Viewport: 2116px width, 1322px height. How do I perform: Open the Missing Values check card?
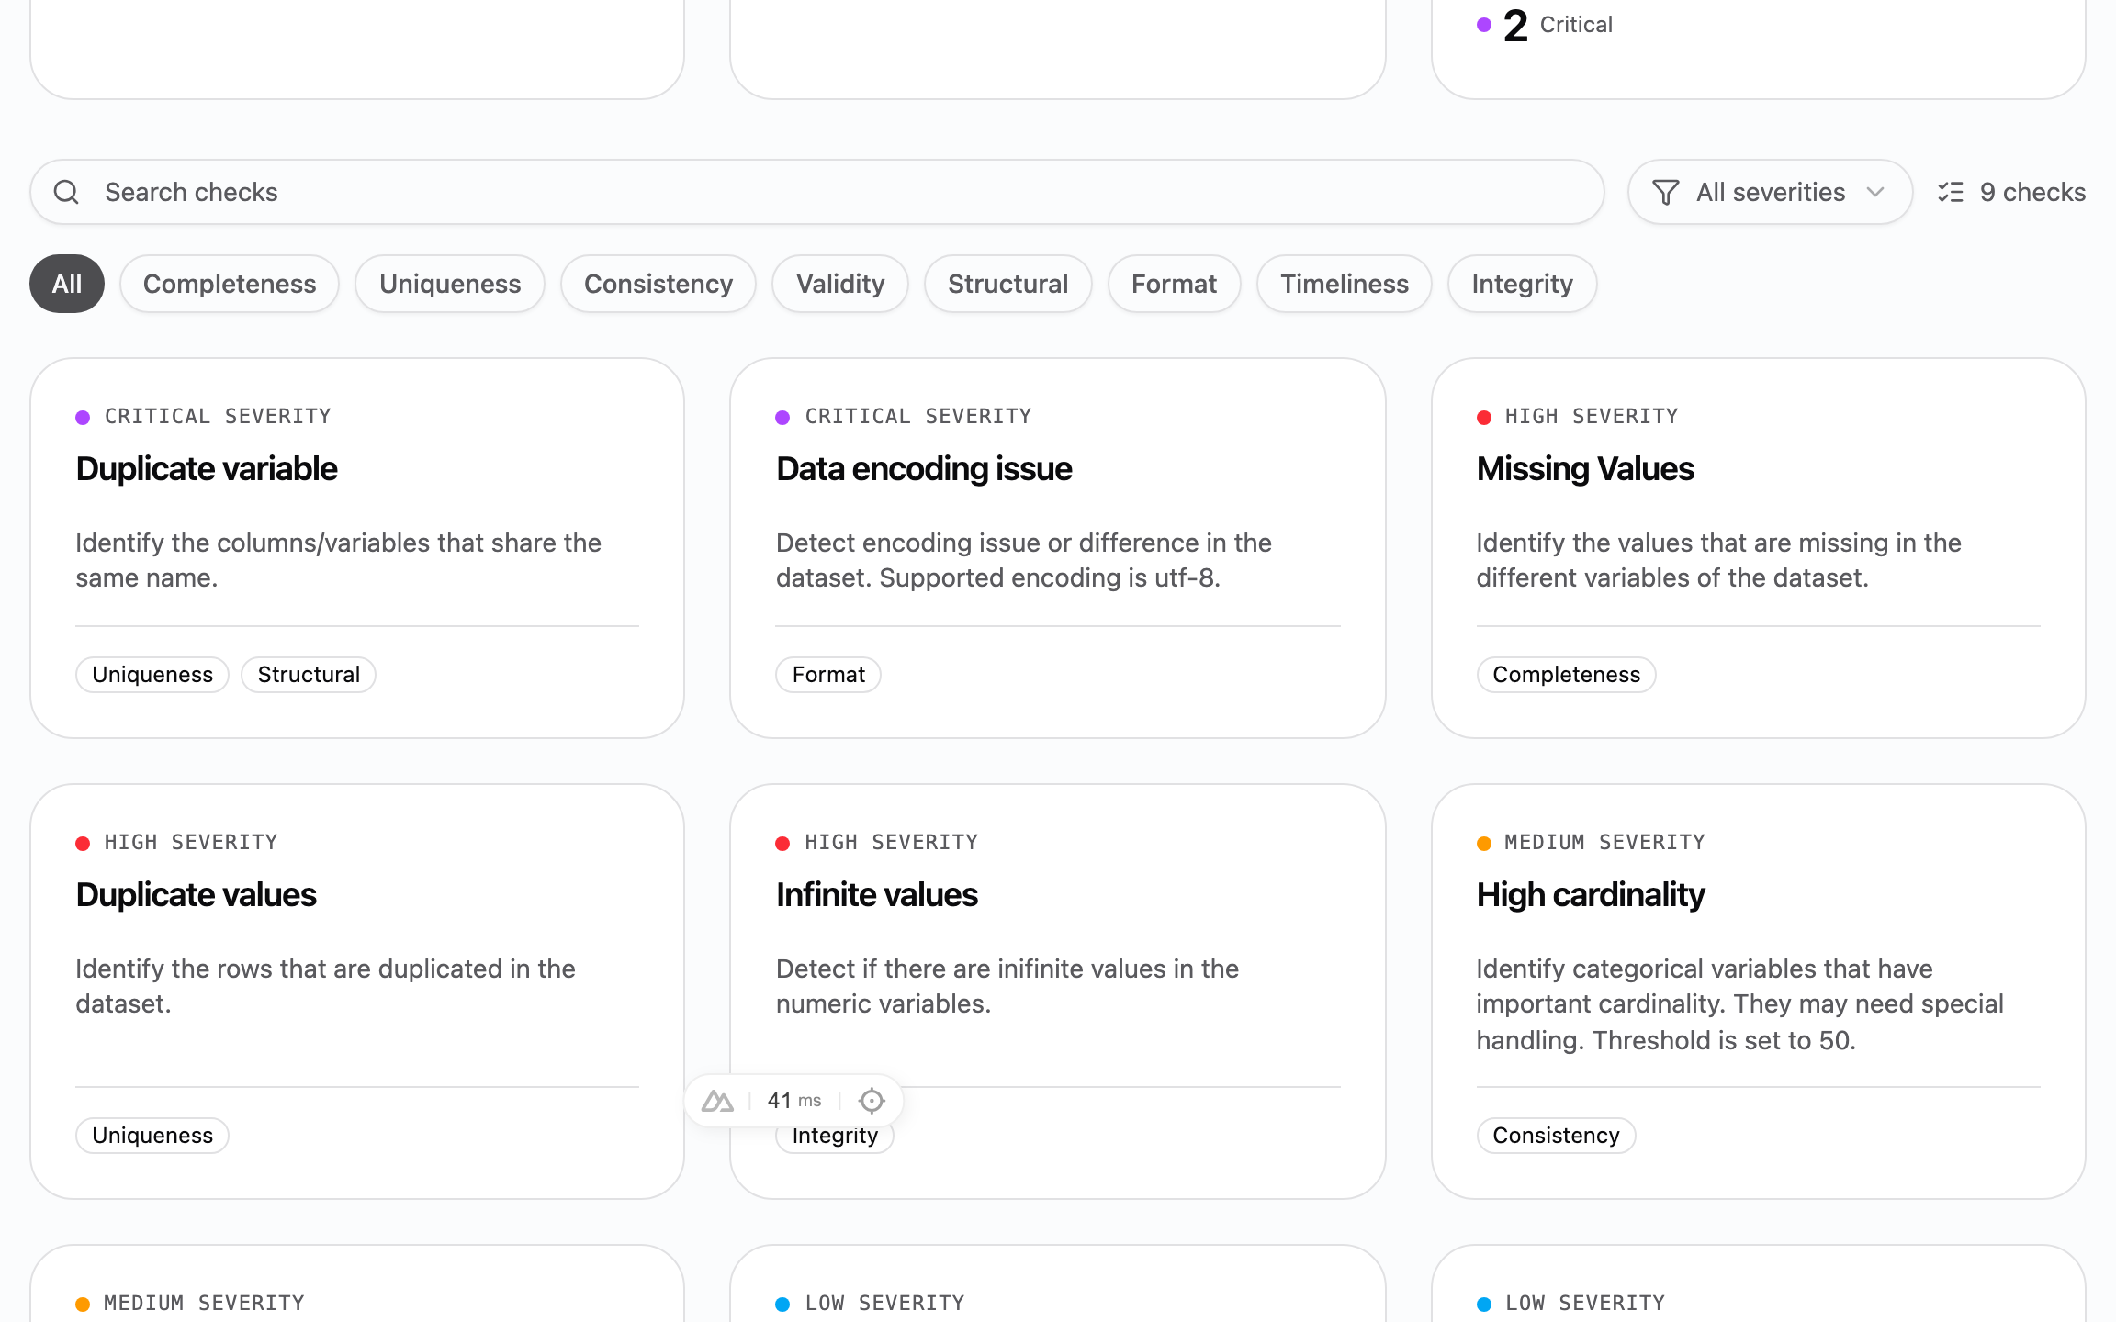[1759, 548]
